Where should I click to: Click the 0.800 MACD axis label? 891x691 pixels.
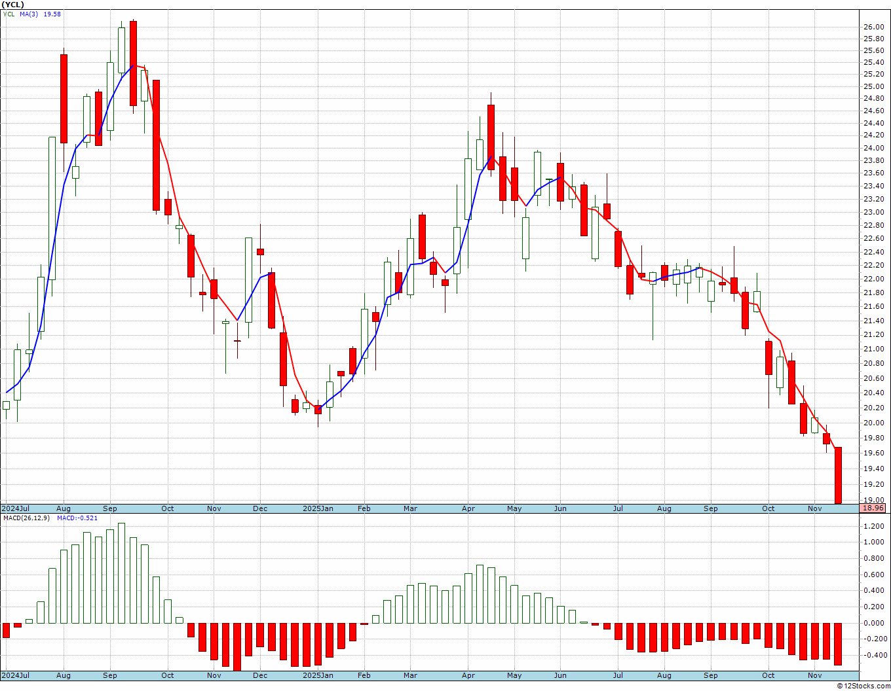click(873, 559)
